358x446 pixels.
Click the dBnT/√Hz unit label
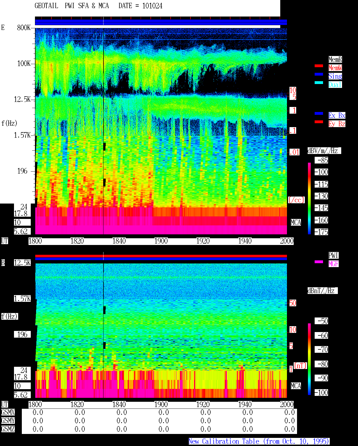click(x=322, y=291)
